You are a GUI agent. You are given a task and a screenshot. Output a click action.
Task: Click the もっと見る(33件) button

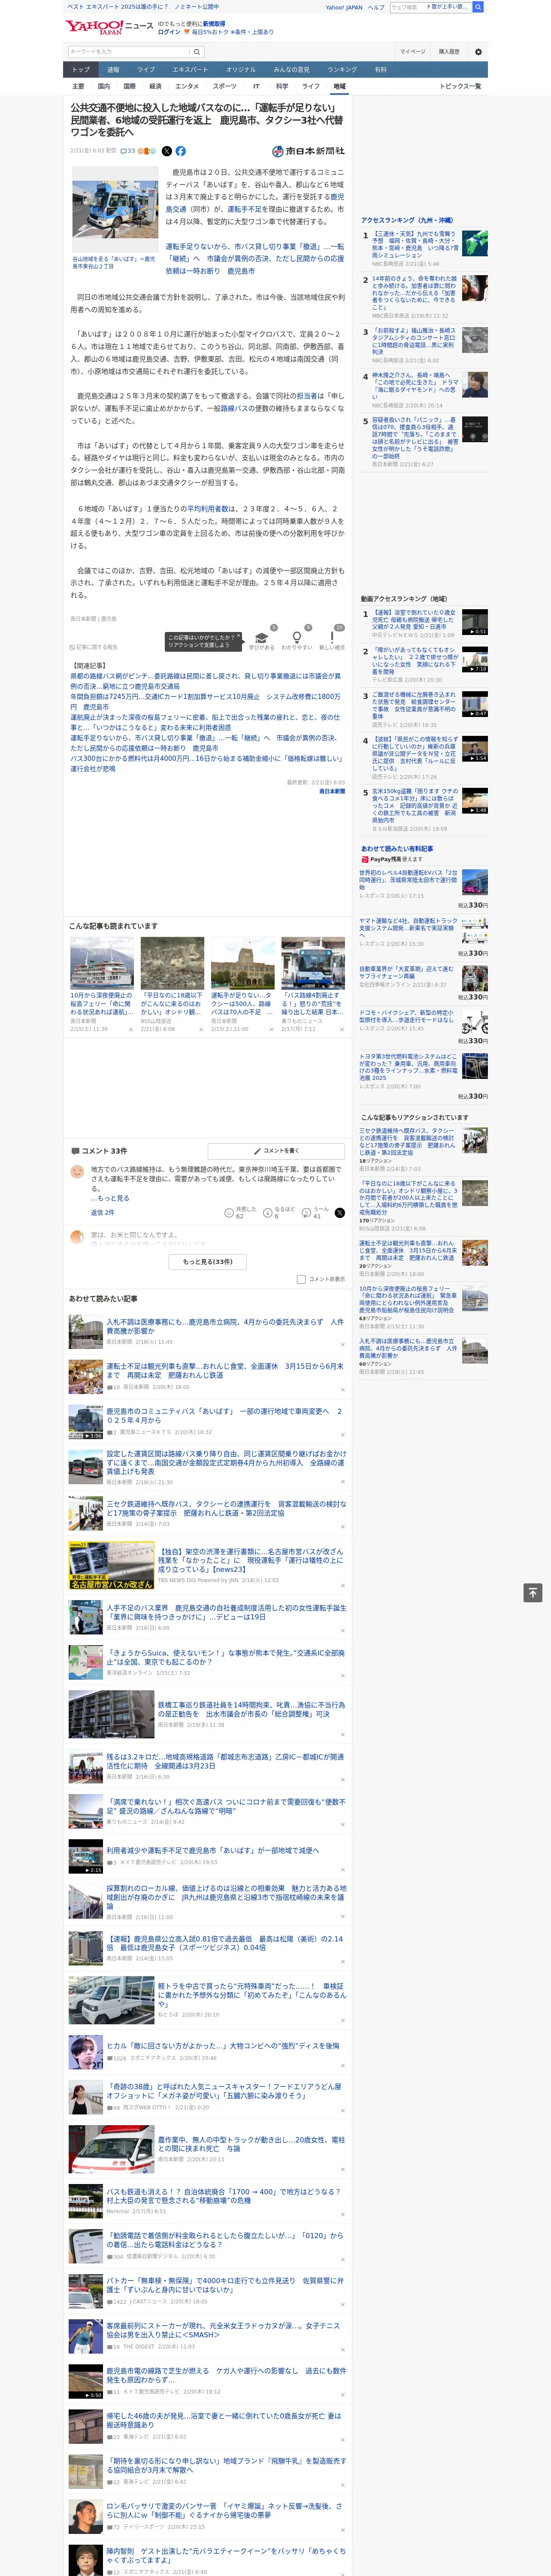point(208,1262)
